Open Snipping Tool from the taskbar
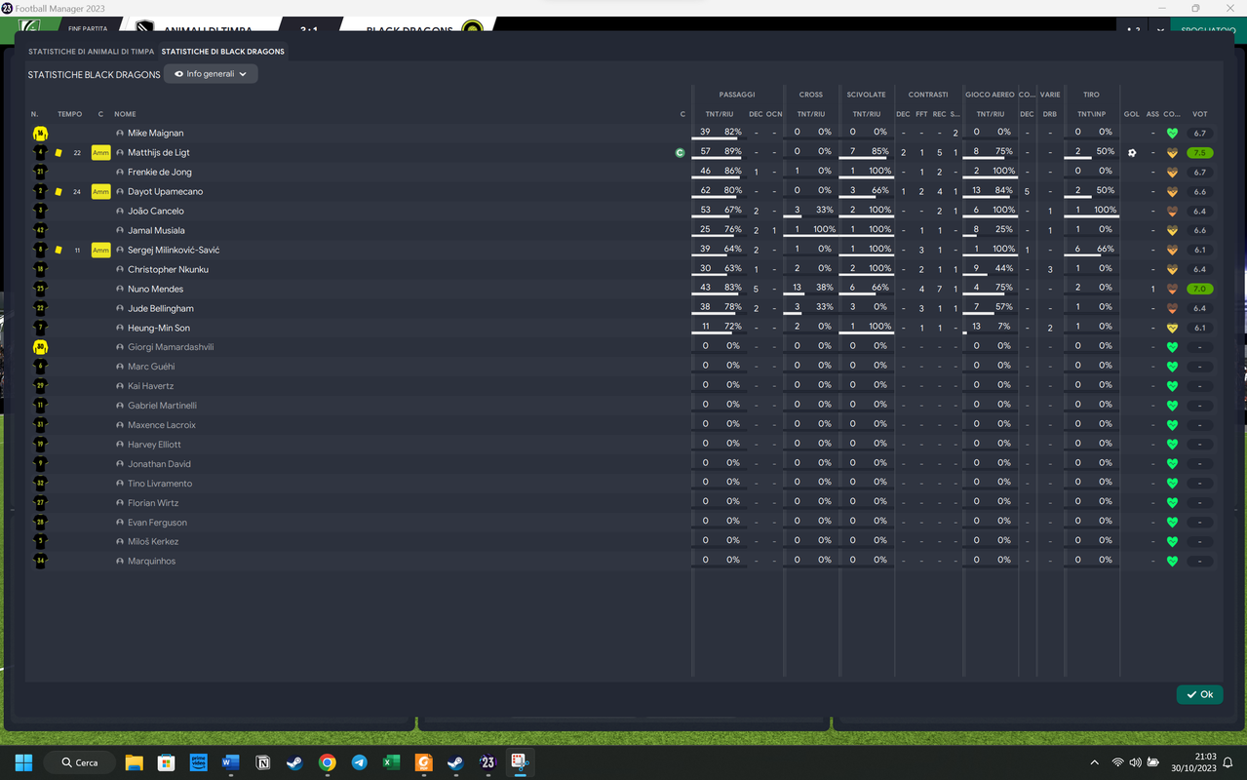 pos(520,762)
